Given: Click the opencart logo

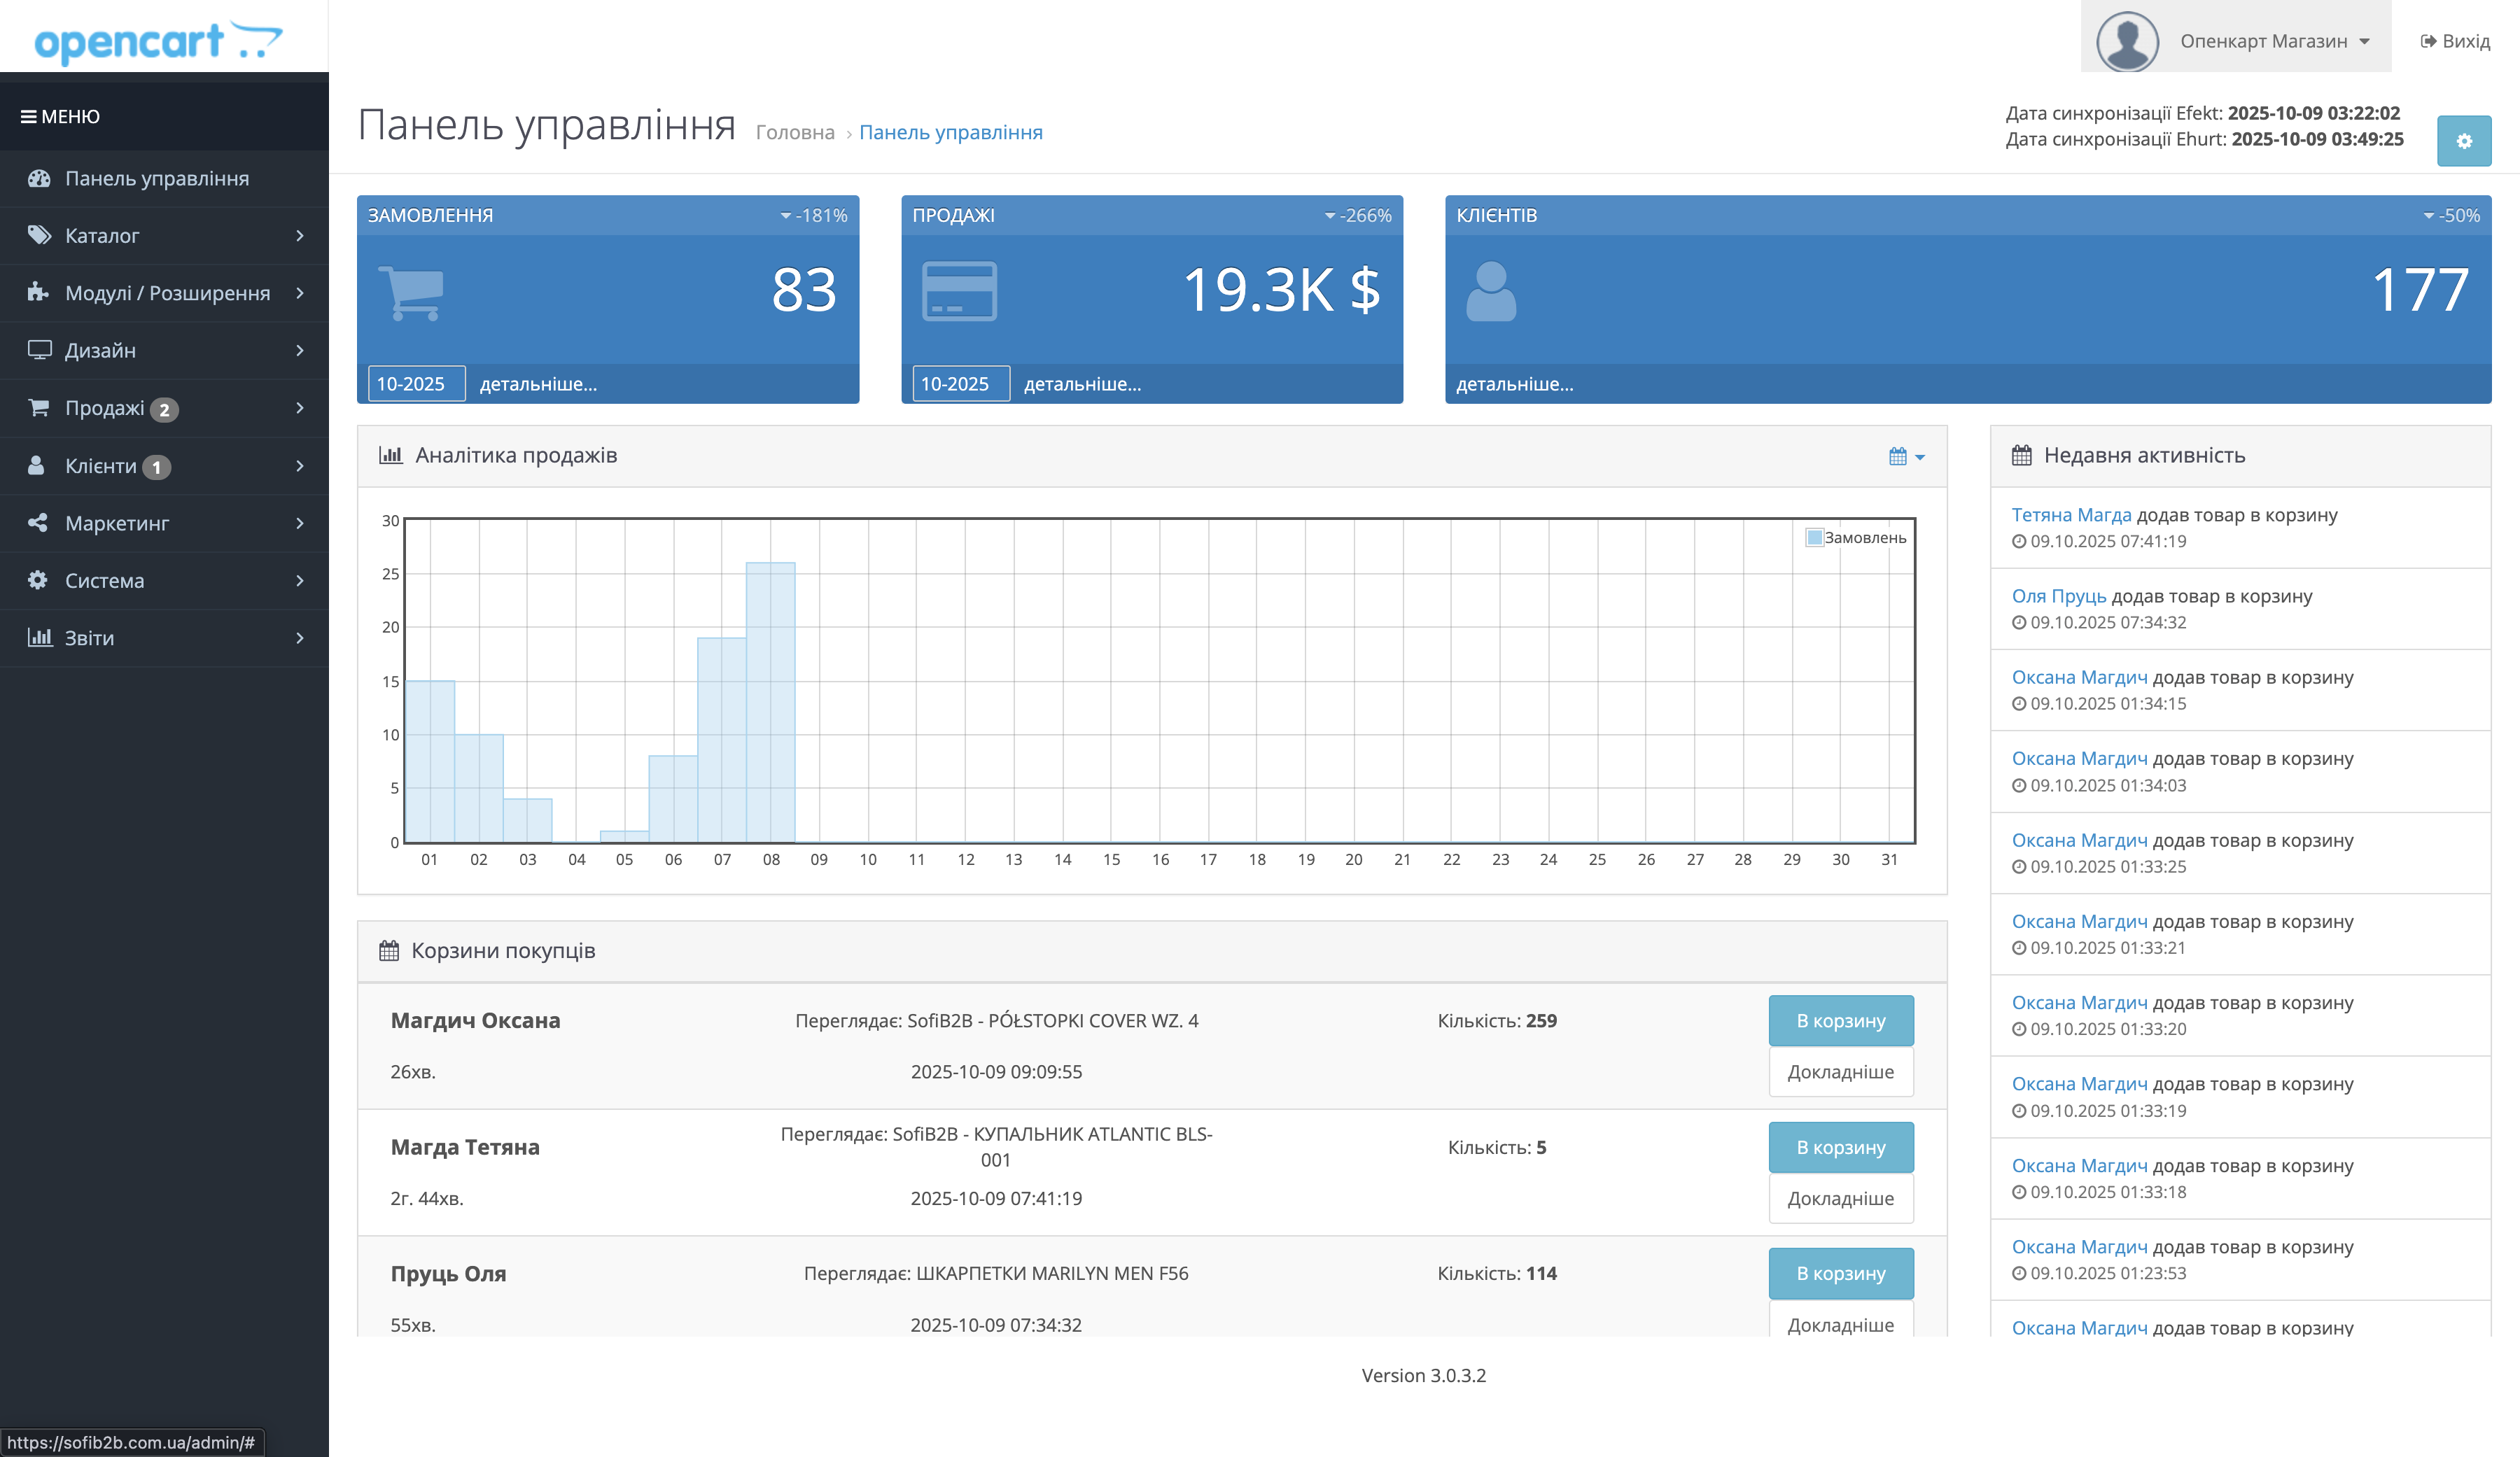Looking at the screenshot, I should point(158,41).
